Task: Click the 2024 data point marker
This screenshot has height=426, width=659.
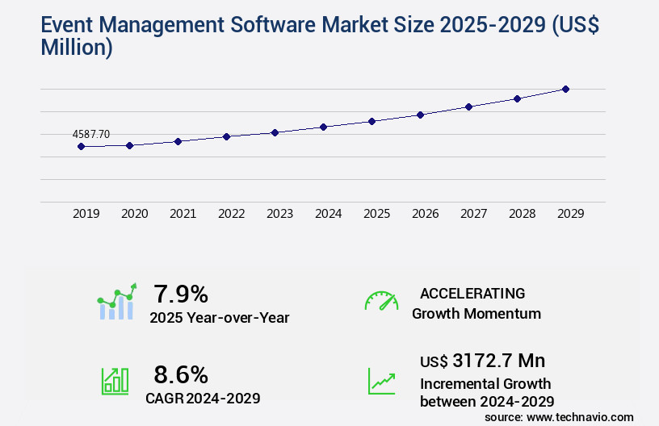Action: point(323,127)
